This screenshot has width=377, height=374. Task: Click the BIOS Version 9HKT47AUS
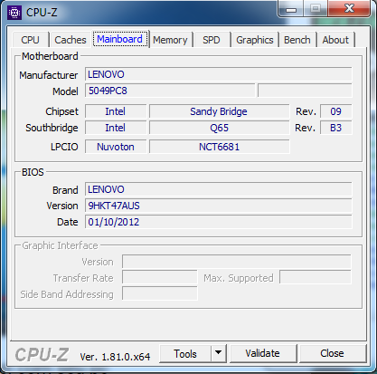point(219,206)
